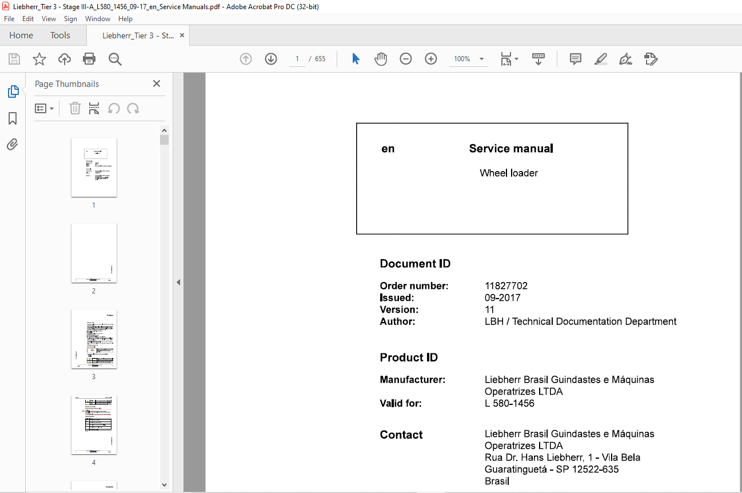Click issued date 09-2017
Viewport: 742px width, 493px height.
502,298
